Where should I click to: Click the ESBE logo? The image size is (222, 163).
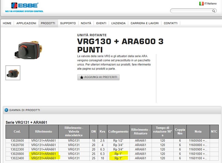point(24,7)
